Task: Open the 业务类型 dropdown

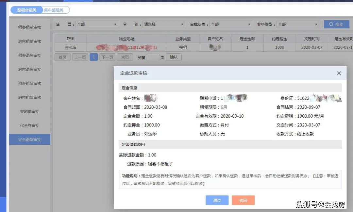Action: pyautogui.click(x=297, y=24)
